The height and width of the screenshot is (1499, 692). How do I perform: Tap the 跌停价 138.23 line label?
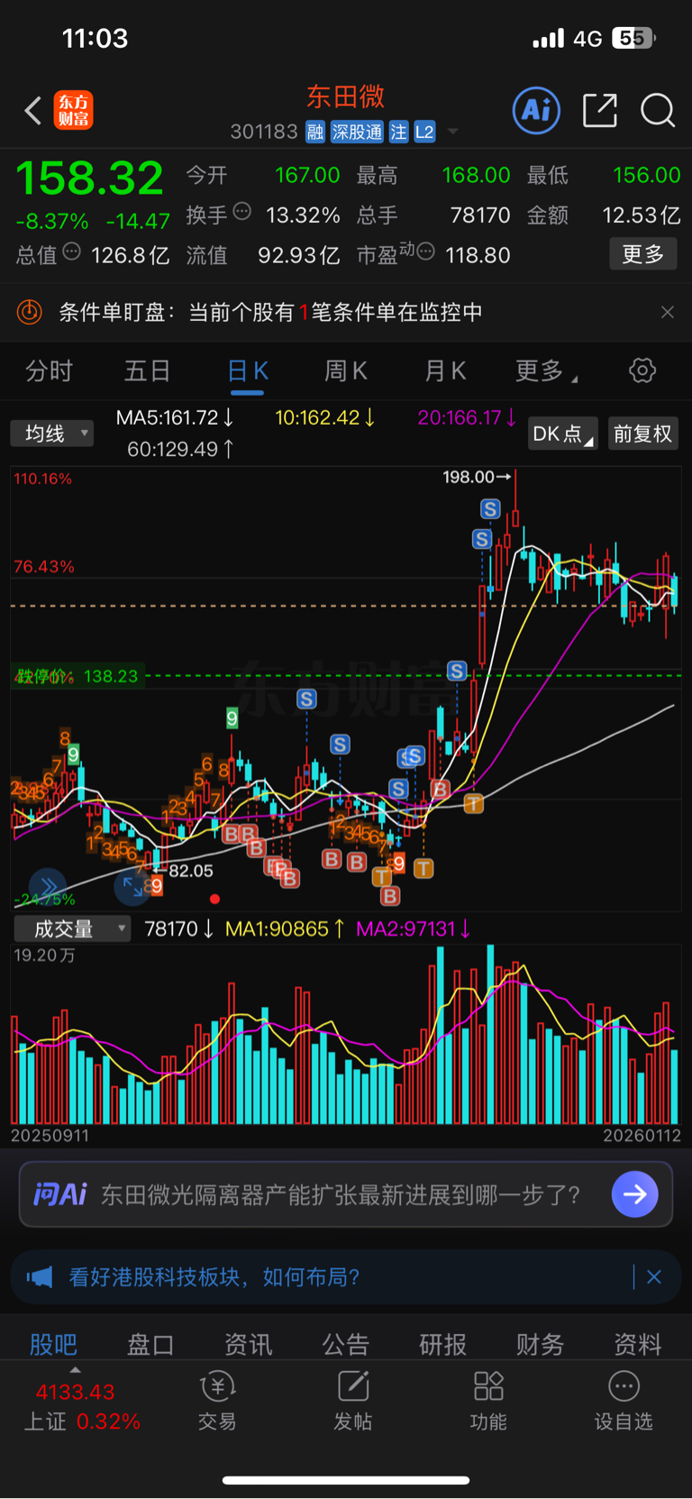point(77,676)
